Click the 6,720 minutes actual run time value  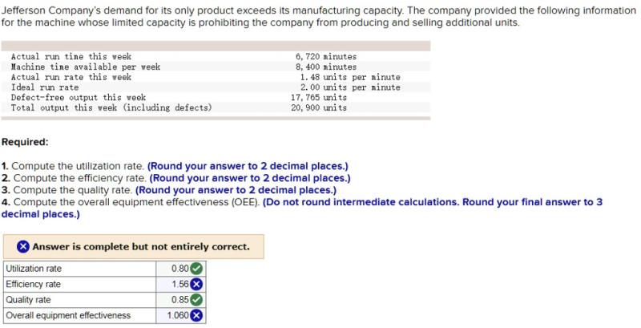click(x=326, y=57)
